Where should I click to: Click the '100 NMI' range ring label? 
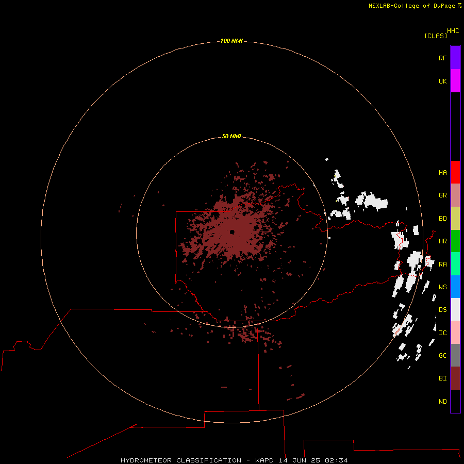click(x=231, y=41)
